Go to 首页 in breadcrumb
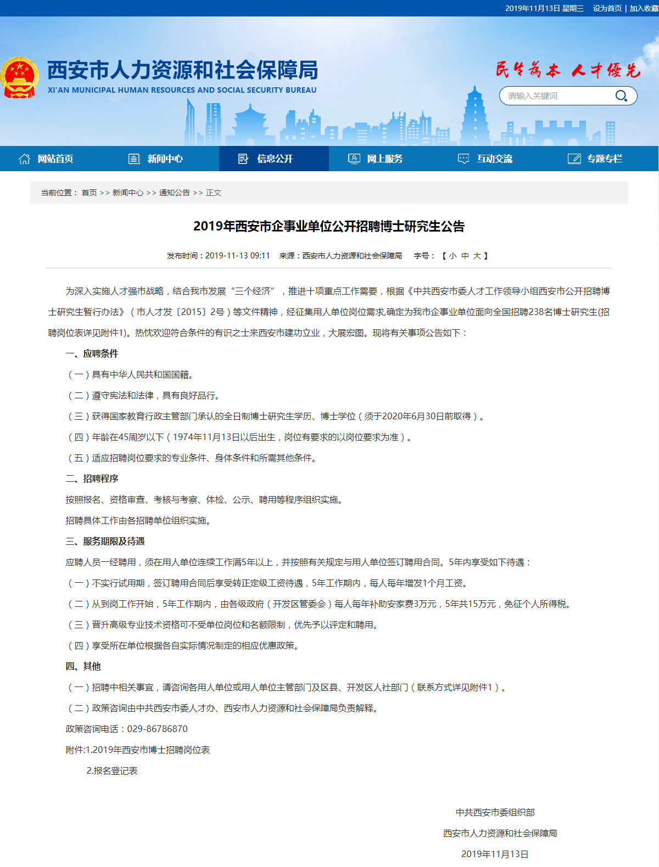The width and height of the screenshot is (659, 867). tap(89, 193)
